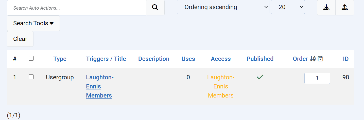
Task: Tick the select-all checkbox in header
Action: coord(31,58)
